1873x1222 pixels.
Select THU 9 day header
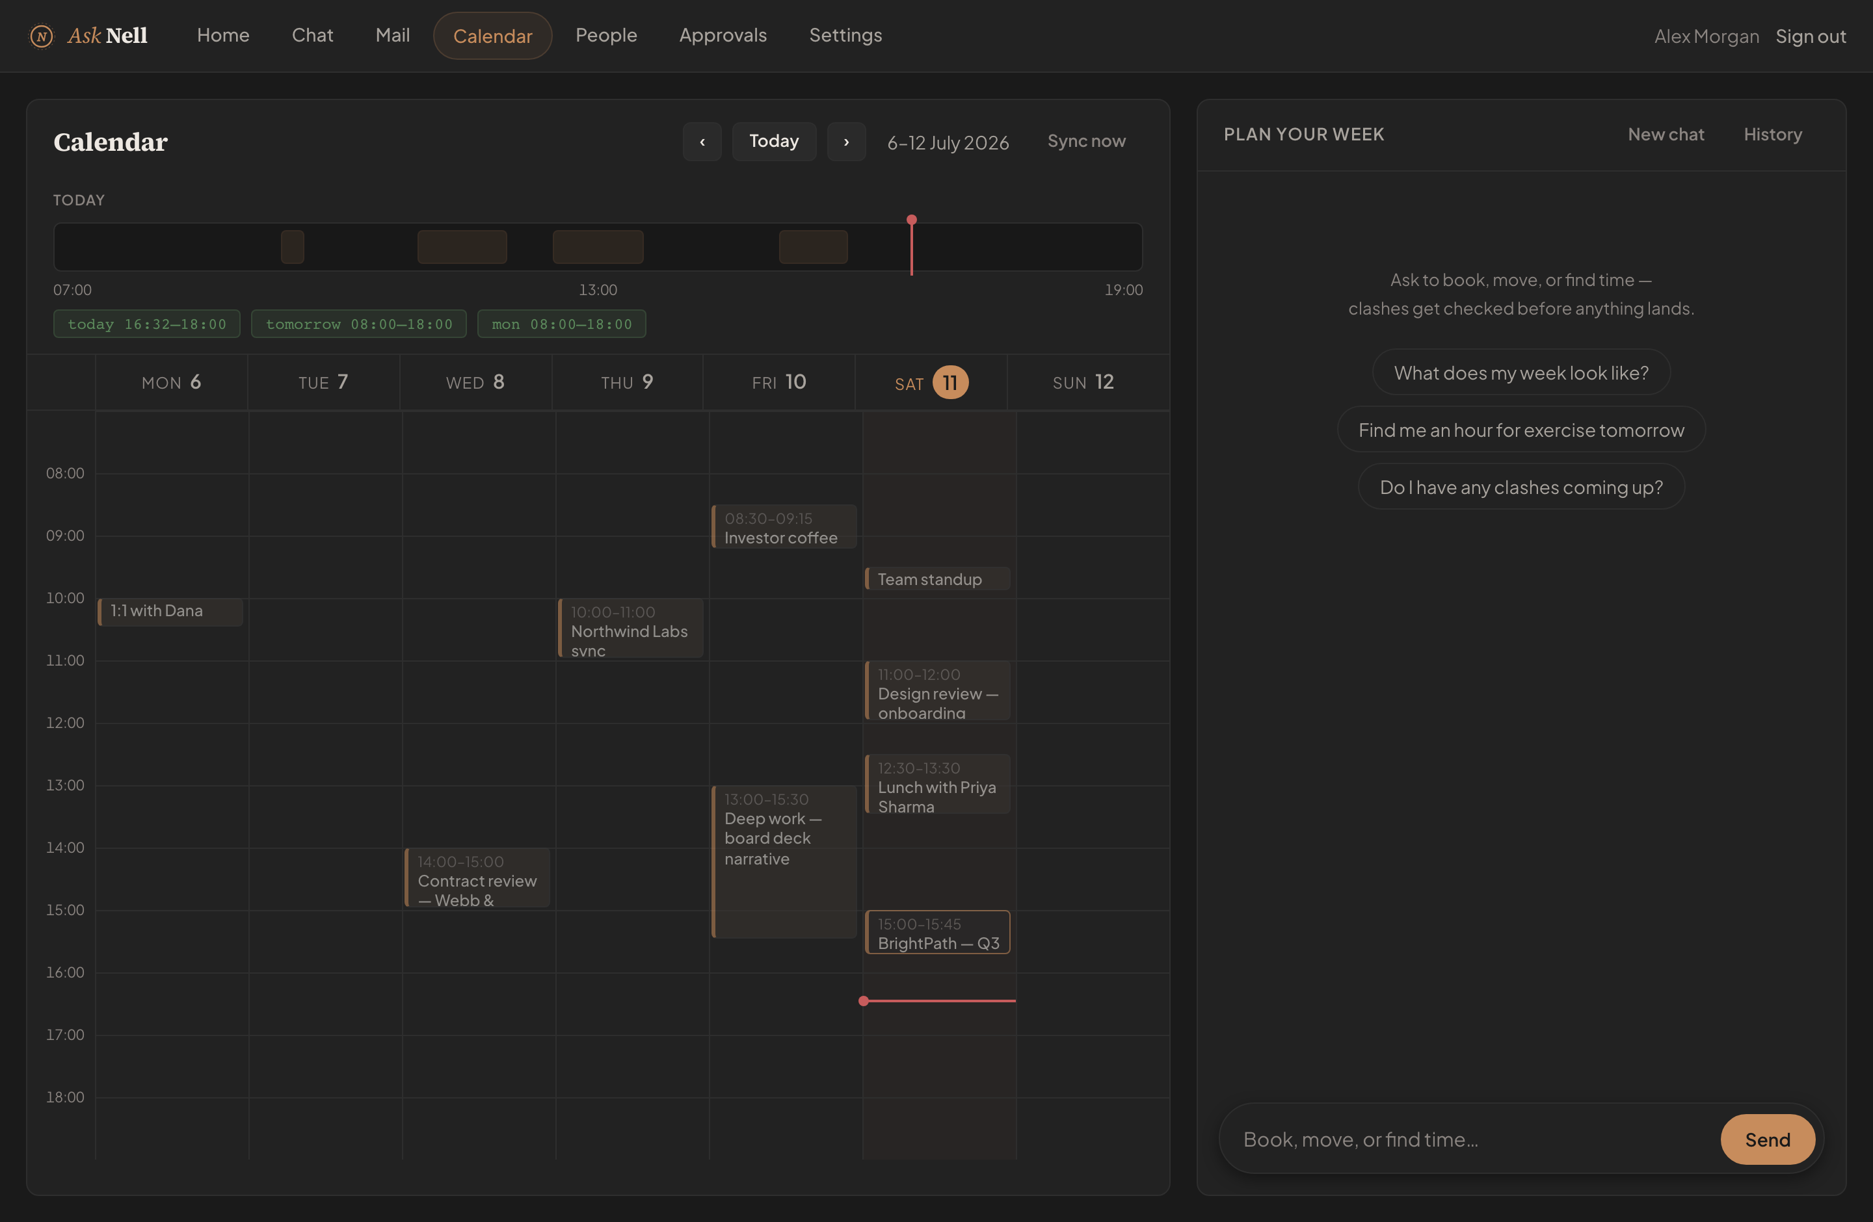point(627,383)
